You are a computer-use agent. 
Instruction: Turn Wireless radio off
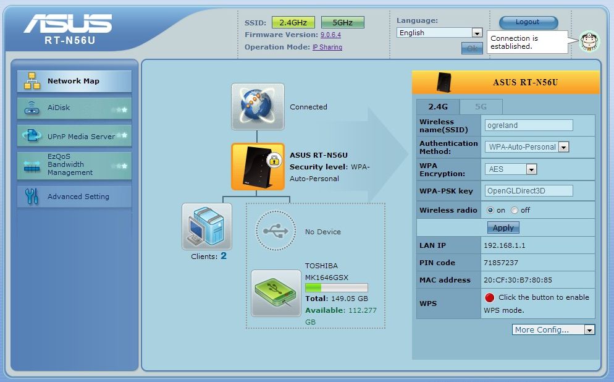[x=515, y=210]
